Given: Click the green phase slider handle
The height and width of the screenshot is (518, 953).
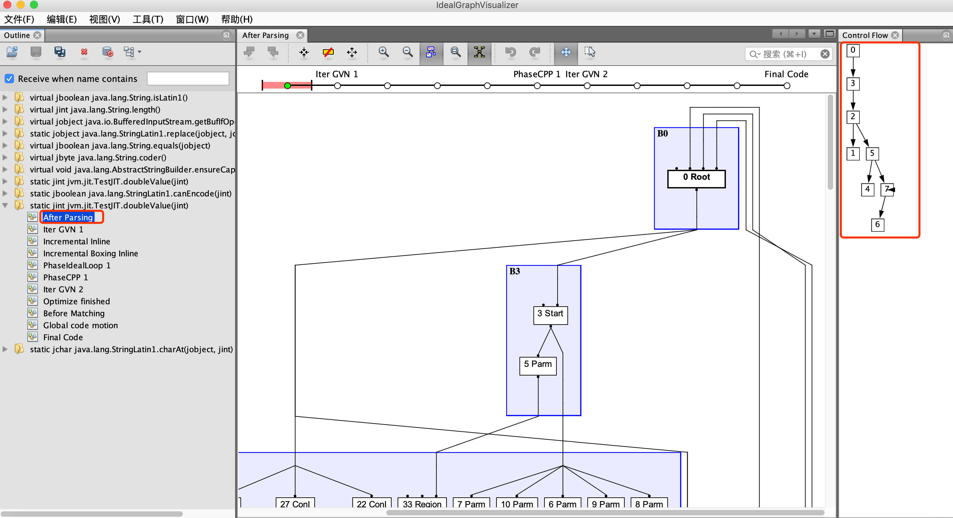Looking at the screenshot, I should click(287, 86).
